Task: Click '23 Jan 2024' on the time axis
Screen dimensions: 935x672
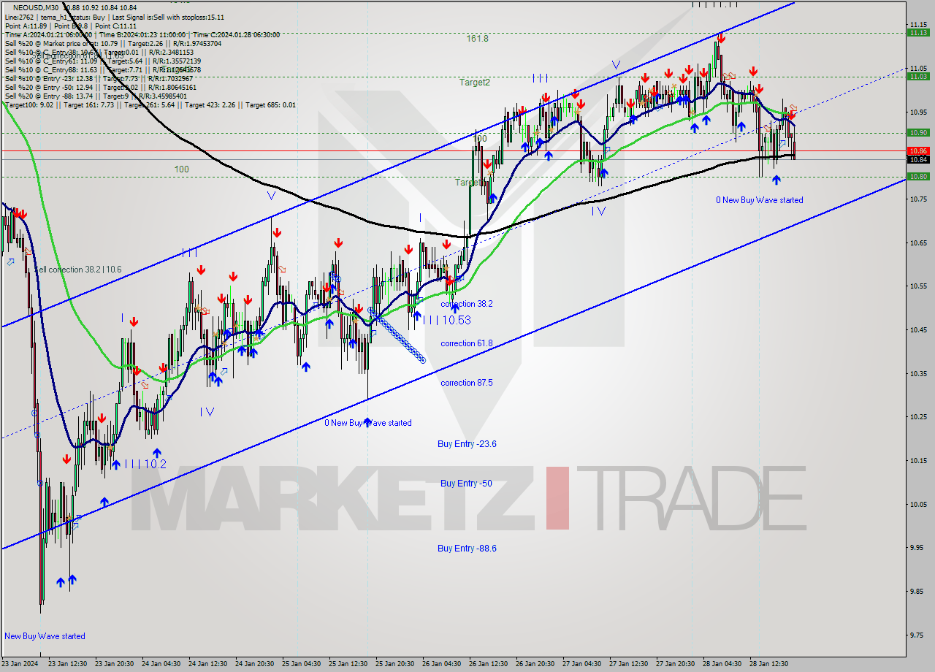Action: [x=20, y=664]
